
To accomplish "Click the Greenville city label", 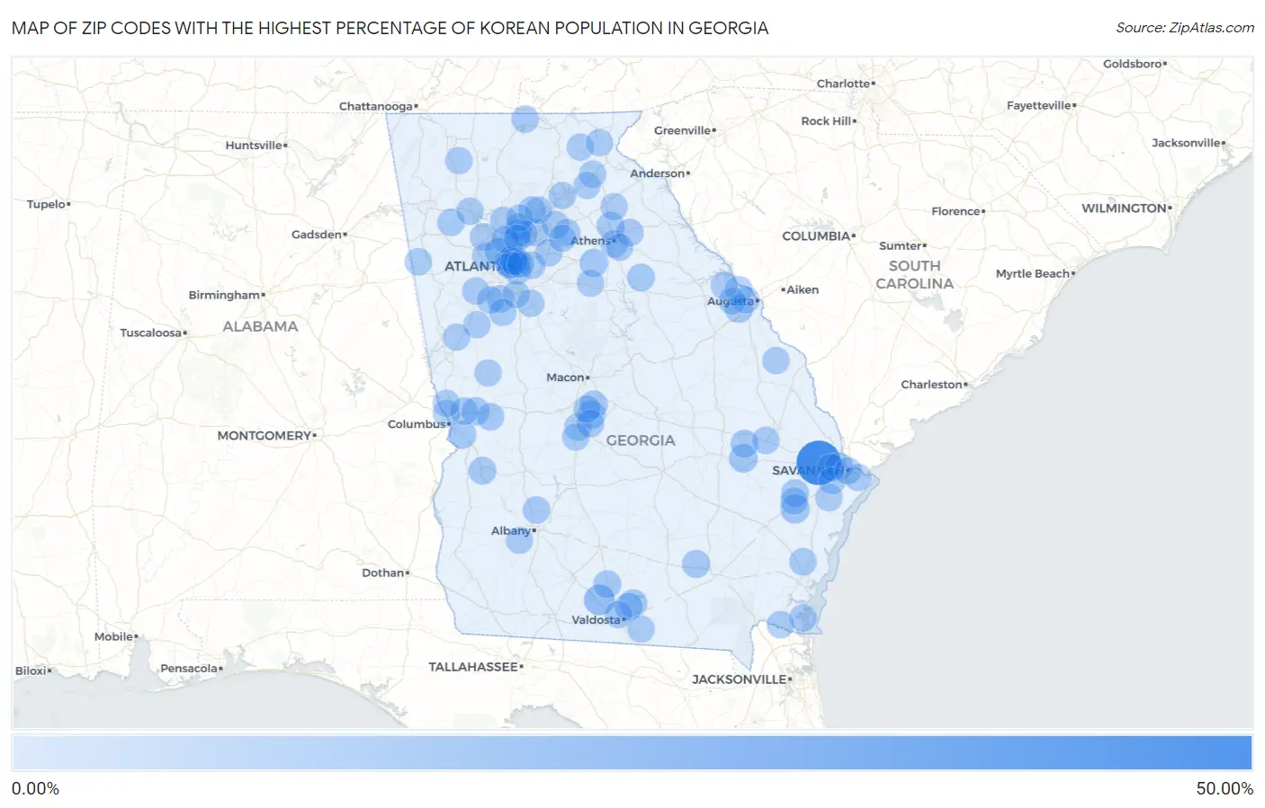I will tap(683, 130).
